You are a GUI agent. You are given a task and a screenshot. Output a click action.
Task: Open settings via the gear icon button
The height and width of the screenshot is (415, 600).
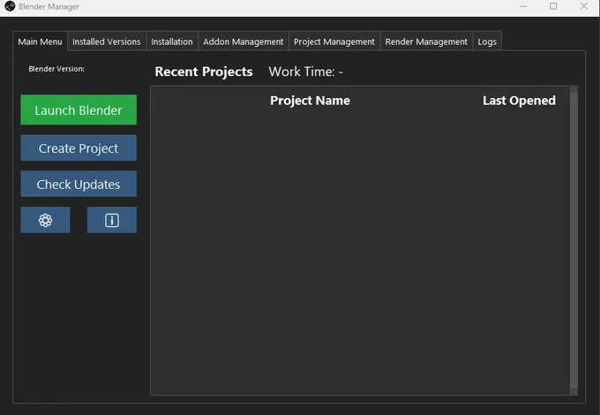45,220
